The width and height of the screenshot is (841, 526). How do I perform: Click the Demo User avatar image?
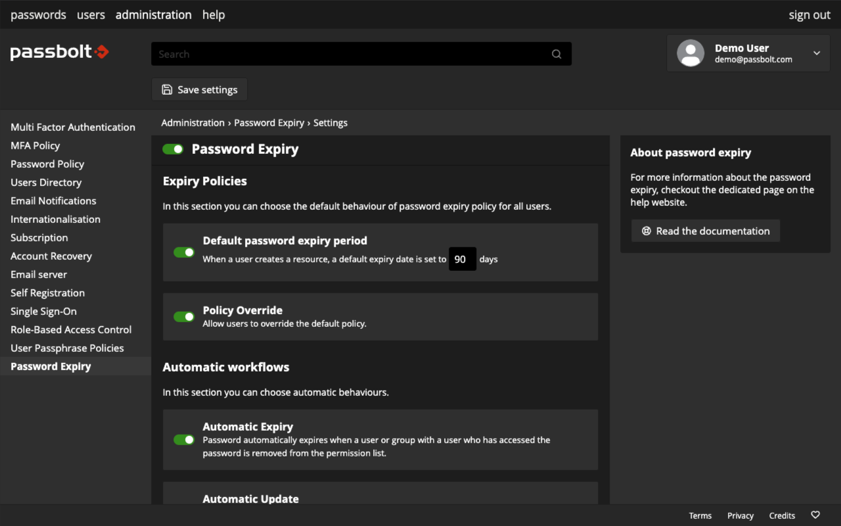691,53
